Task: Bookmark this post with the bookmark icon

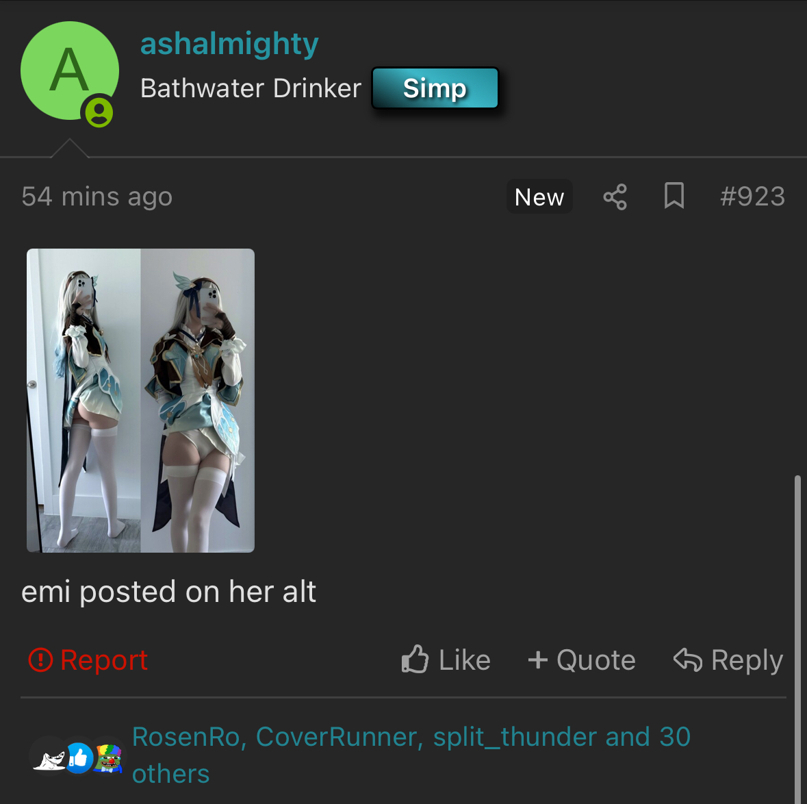Action: (674, 196)
